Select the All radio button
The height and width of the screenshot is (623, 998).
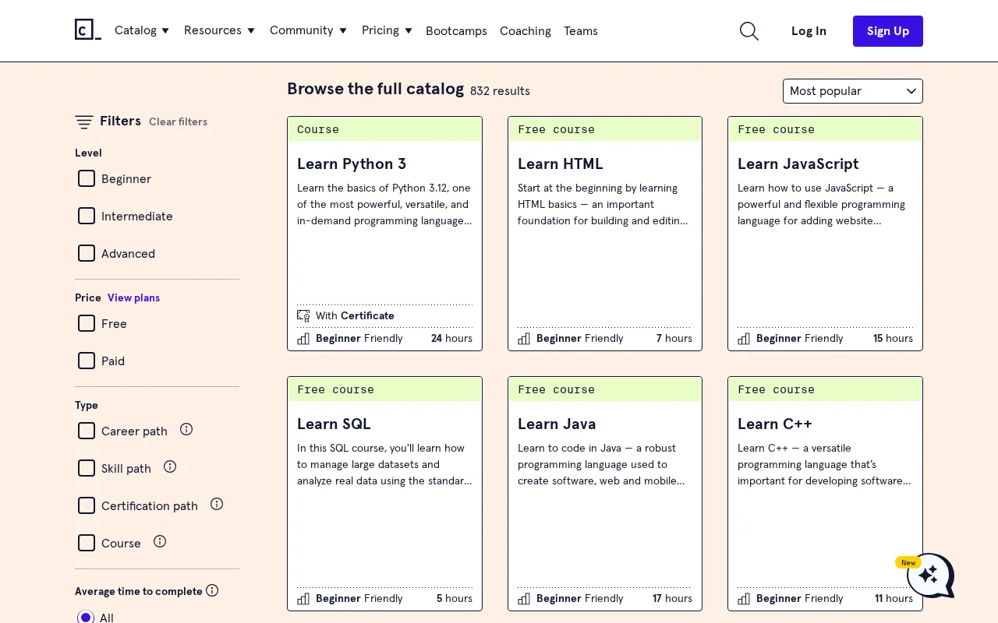[86, 617]
